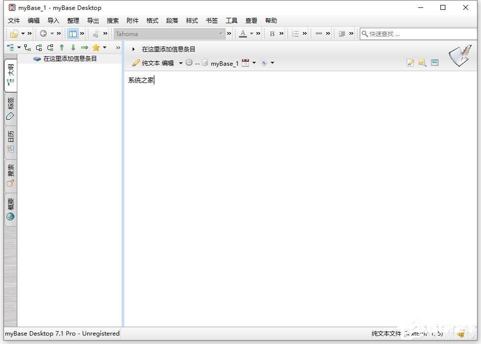481x344 pixels.
Task: Open the 导入 menu
Action: [x=53, y=21]
